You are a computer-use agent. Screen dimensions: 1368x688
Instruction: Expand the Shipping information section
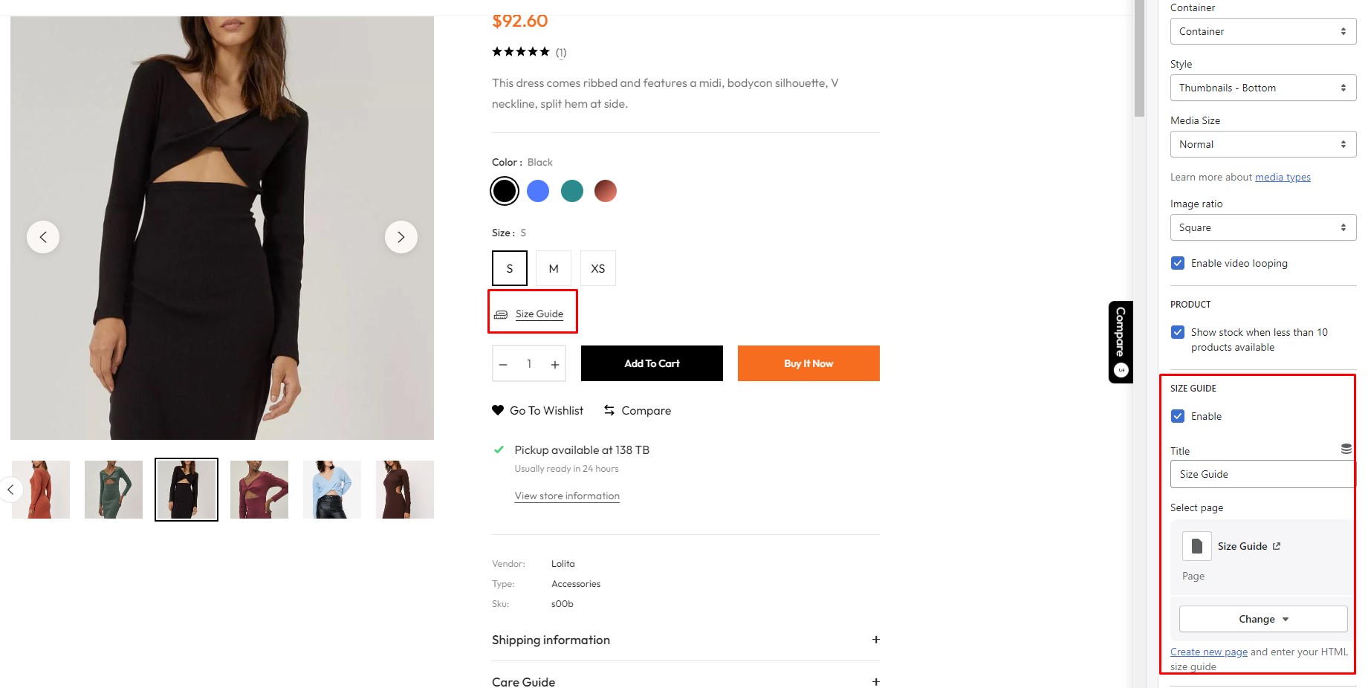pos(876,640)
